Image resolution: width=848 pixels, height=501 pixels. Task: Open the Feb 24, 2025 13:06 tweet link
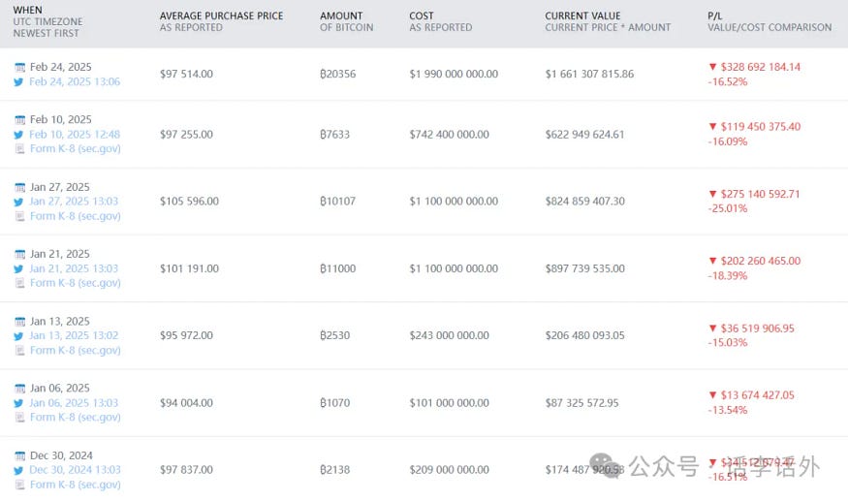click(x=75, y=82)
